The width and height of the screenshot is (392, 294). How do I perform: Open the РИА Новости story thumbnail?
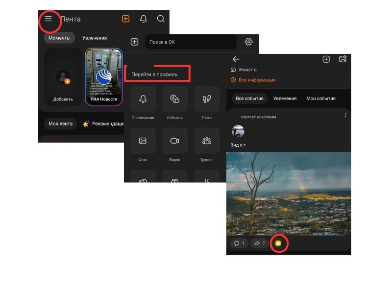pyautogui.click(x=104, y=77)
